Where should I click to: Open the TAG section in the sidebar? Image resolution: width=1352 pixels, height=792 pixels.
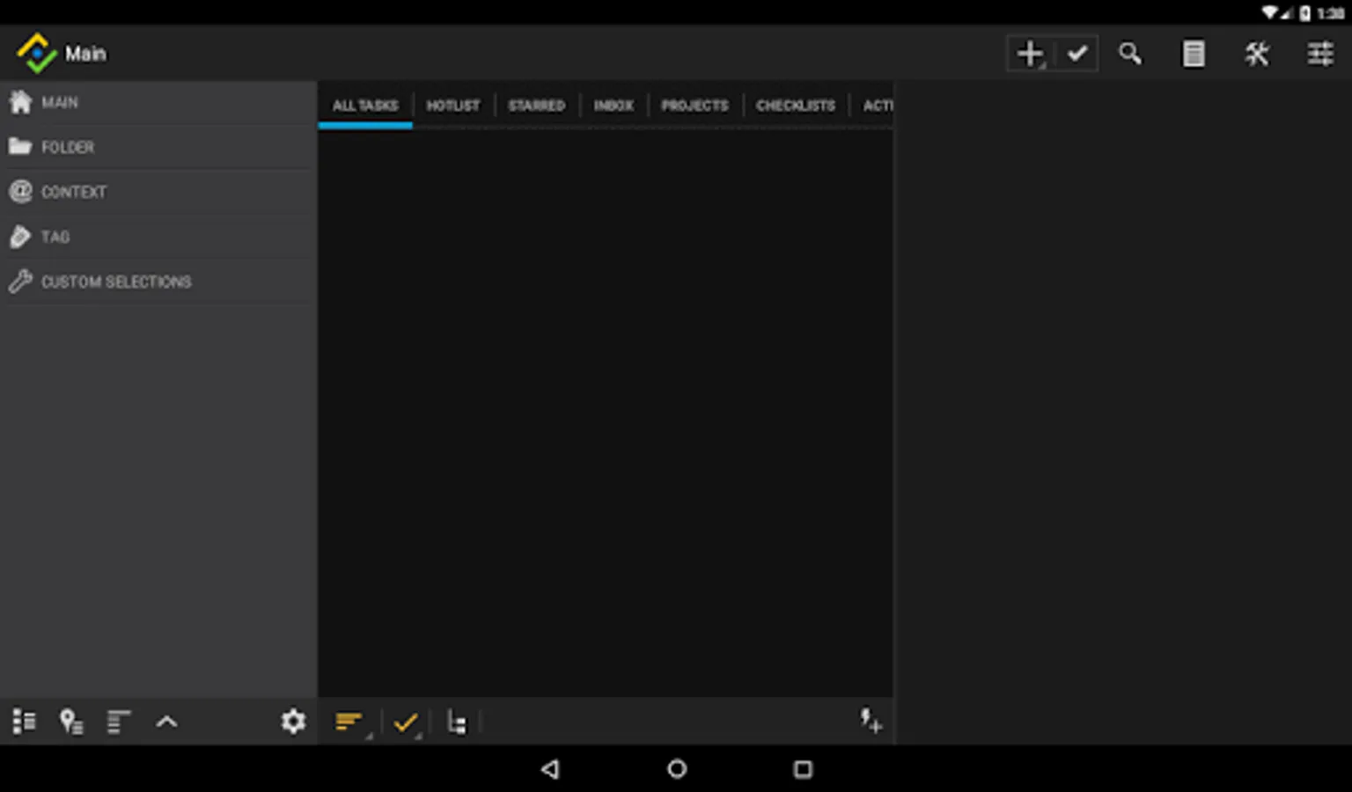55,237
